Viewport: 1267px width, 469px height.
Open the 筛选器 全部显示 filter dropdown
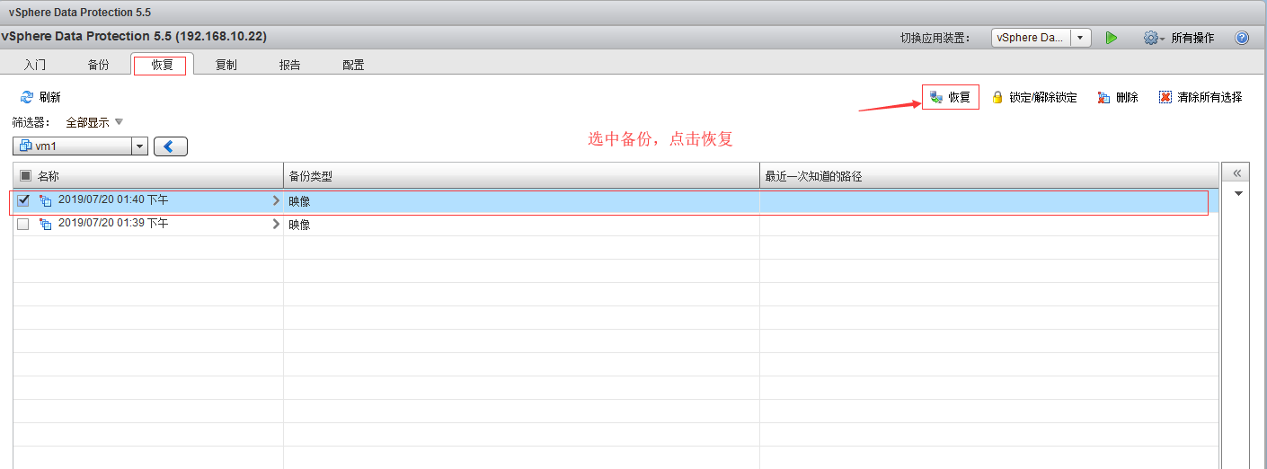click(94, 122)
